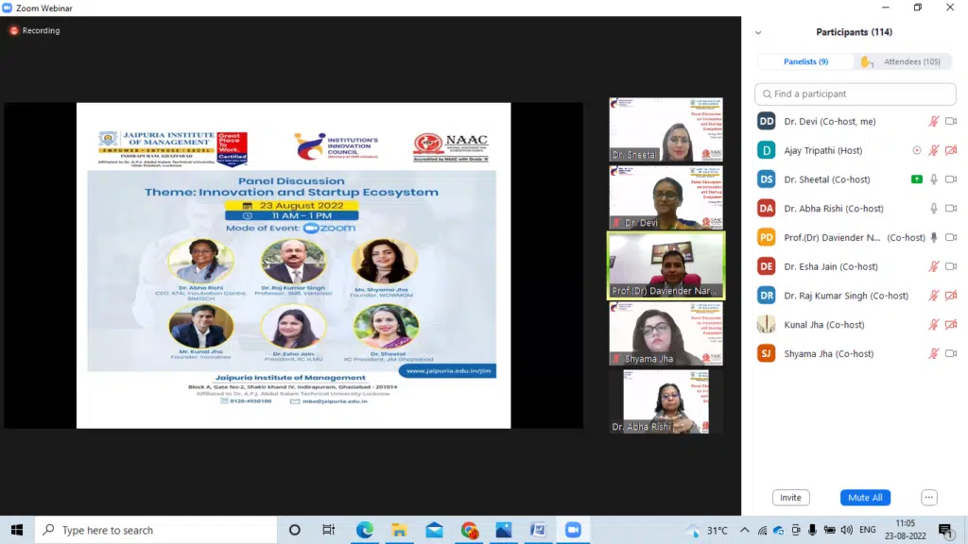The image size is (968, 544).
Task: Click Dr. Raj Kumar Singh's crossed-out video icon
Action: click(x=950, y=296)
